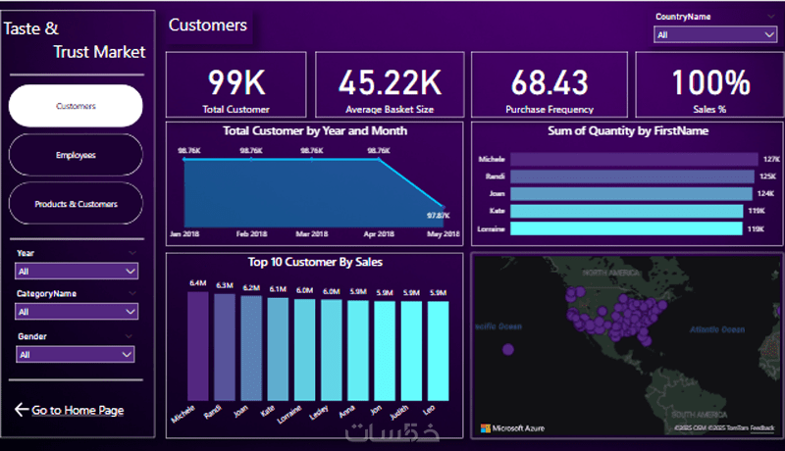Image resolution: width=785 pixels, height=451 pixels.
Task: Click the Mar 2018 data point on line chart
Action: 312,159
